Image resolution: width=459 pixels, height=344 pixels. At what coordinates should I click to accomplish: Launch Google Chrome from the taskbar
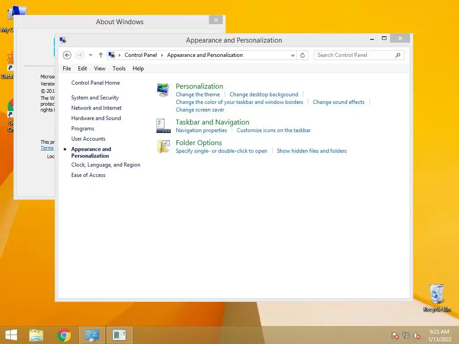coord(64,335)
